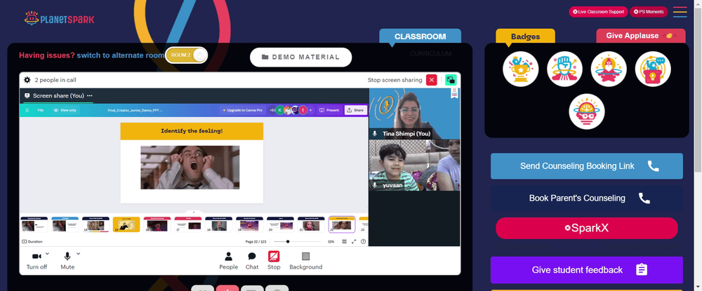
Task: Click the t collaborator avatar
Action: (303, 110)
